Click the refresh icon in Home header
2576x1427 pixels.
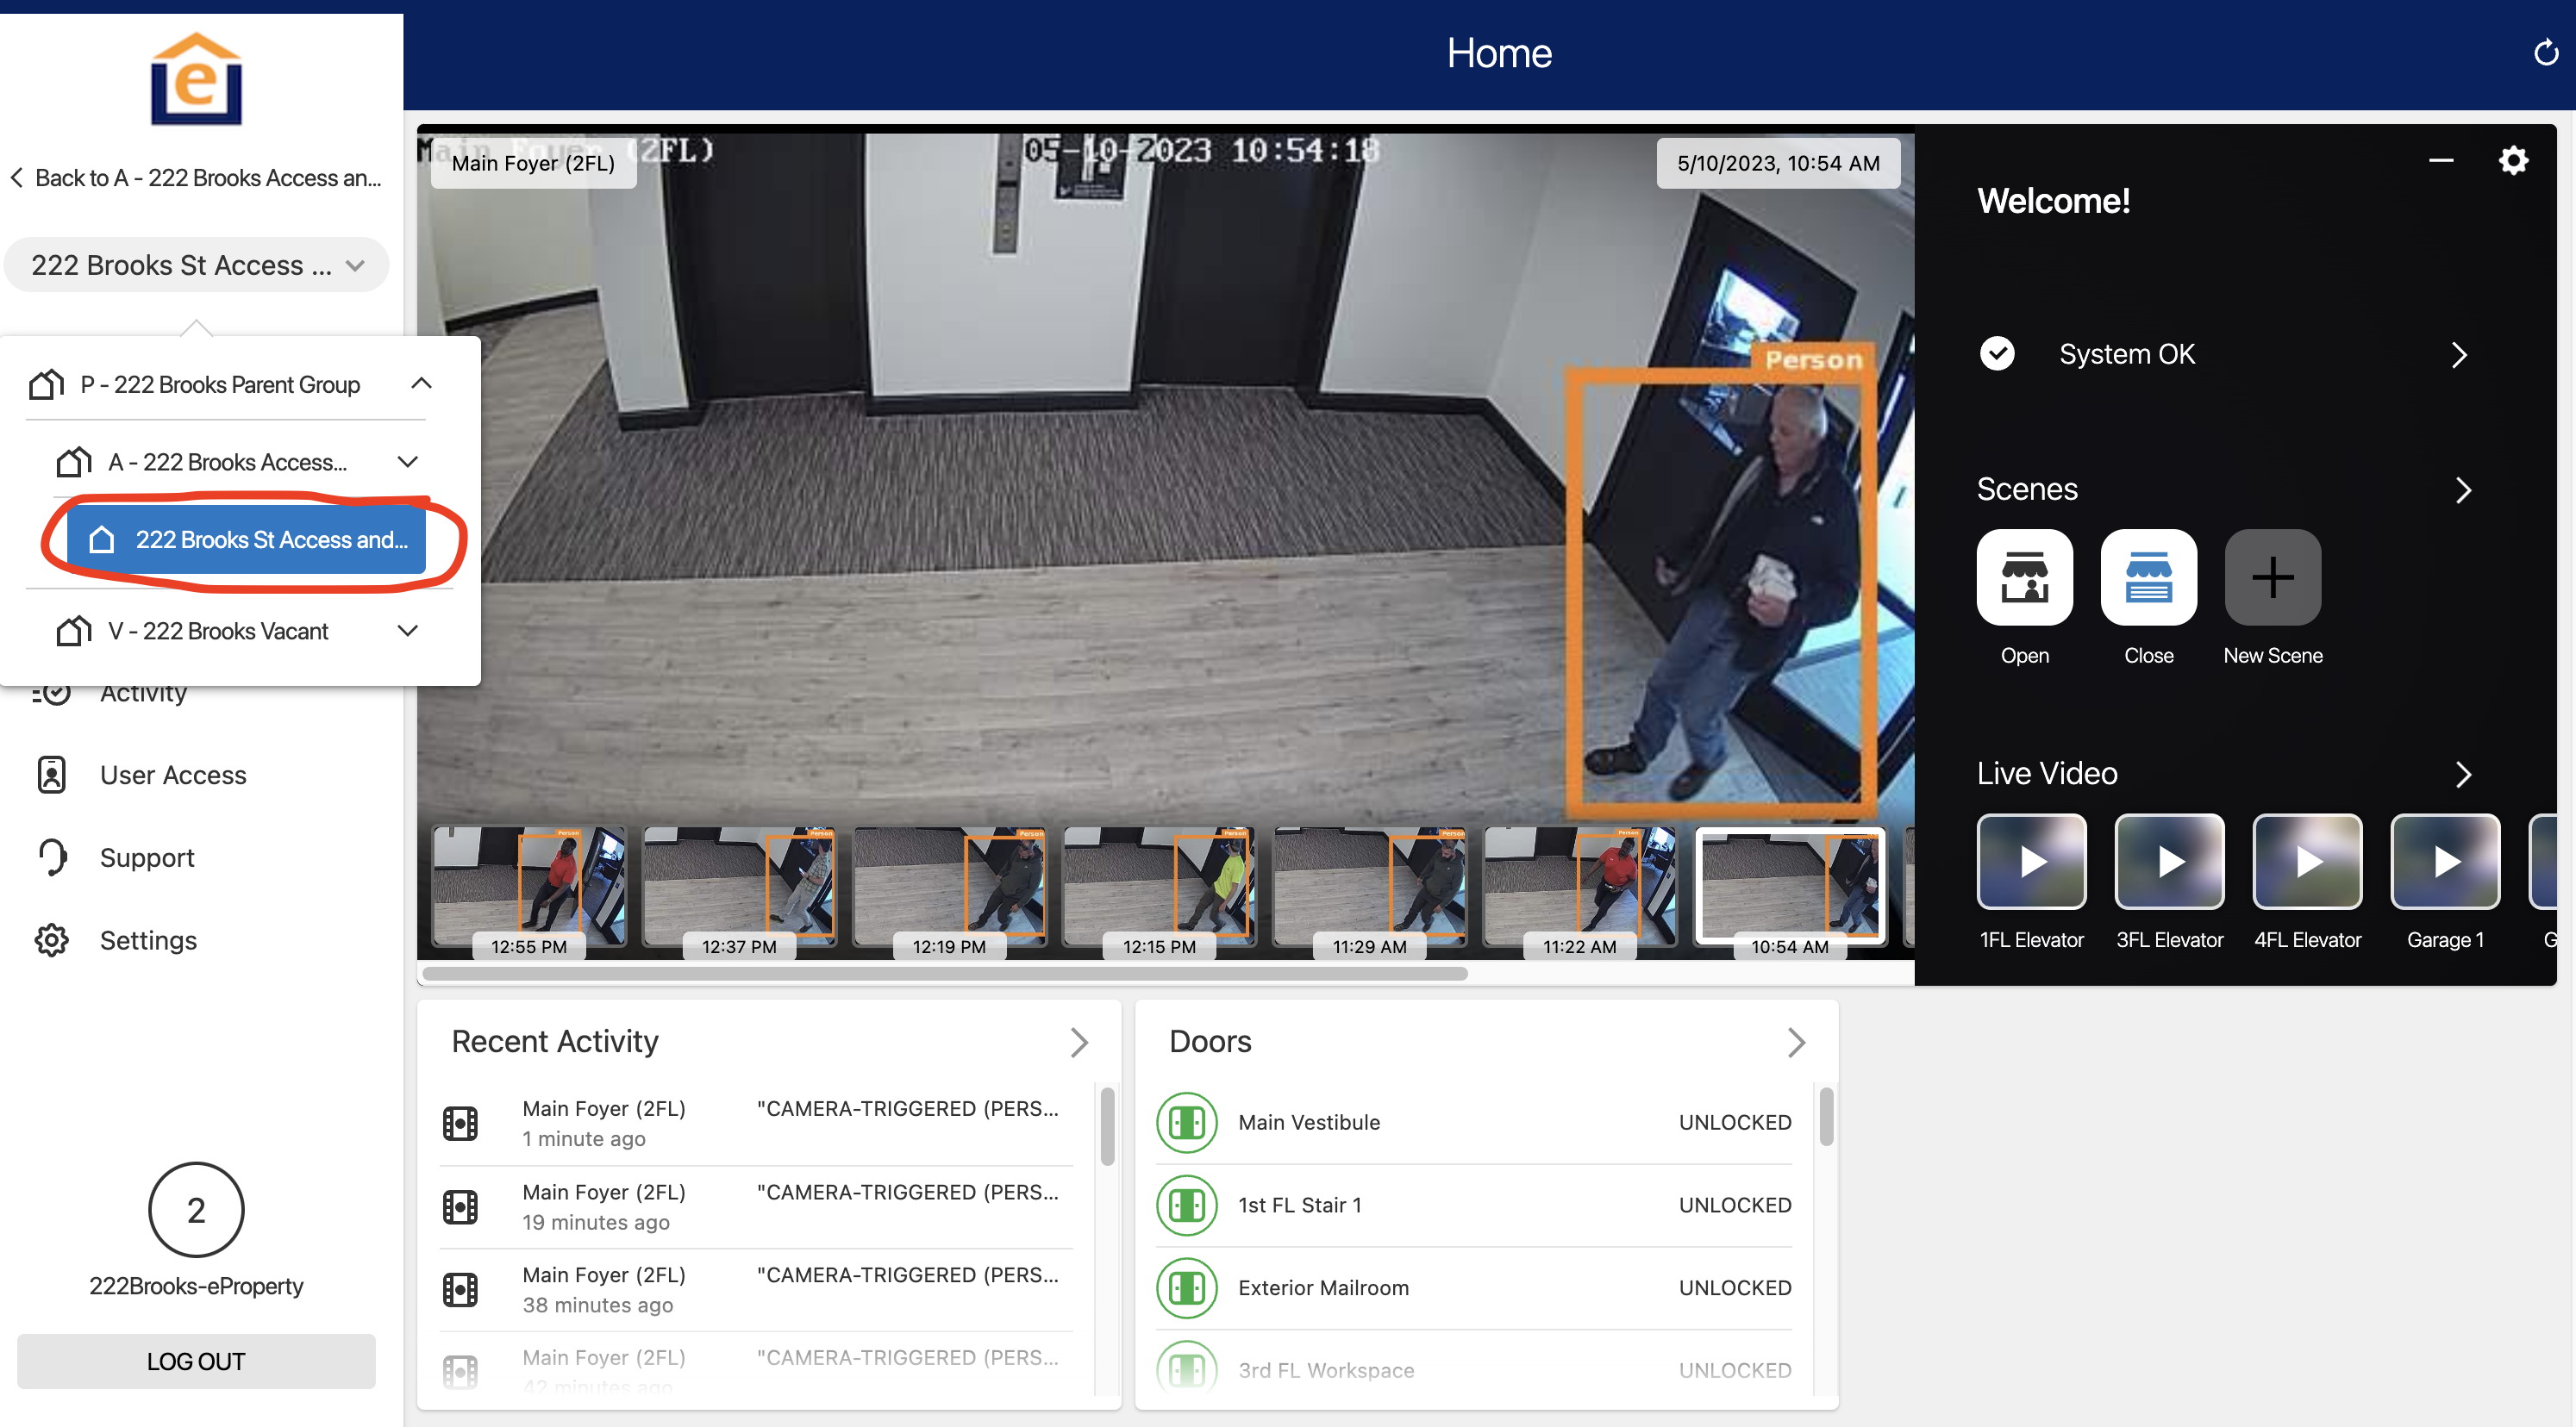click(x=2546, y=52)
